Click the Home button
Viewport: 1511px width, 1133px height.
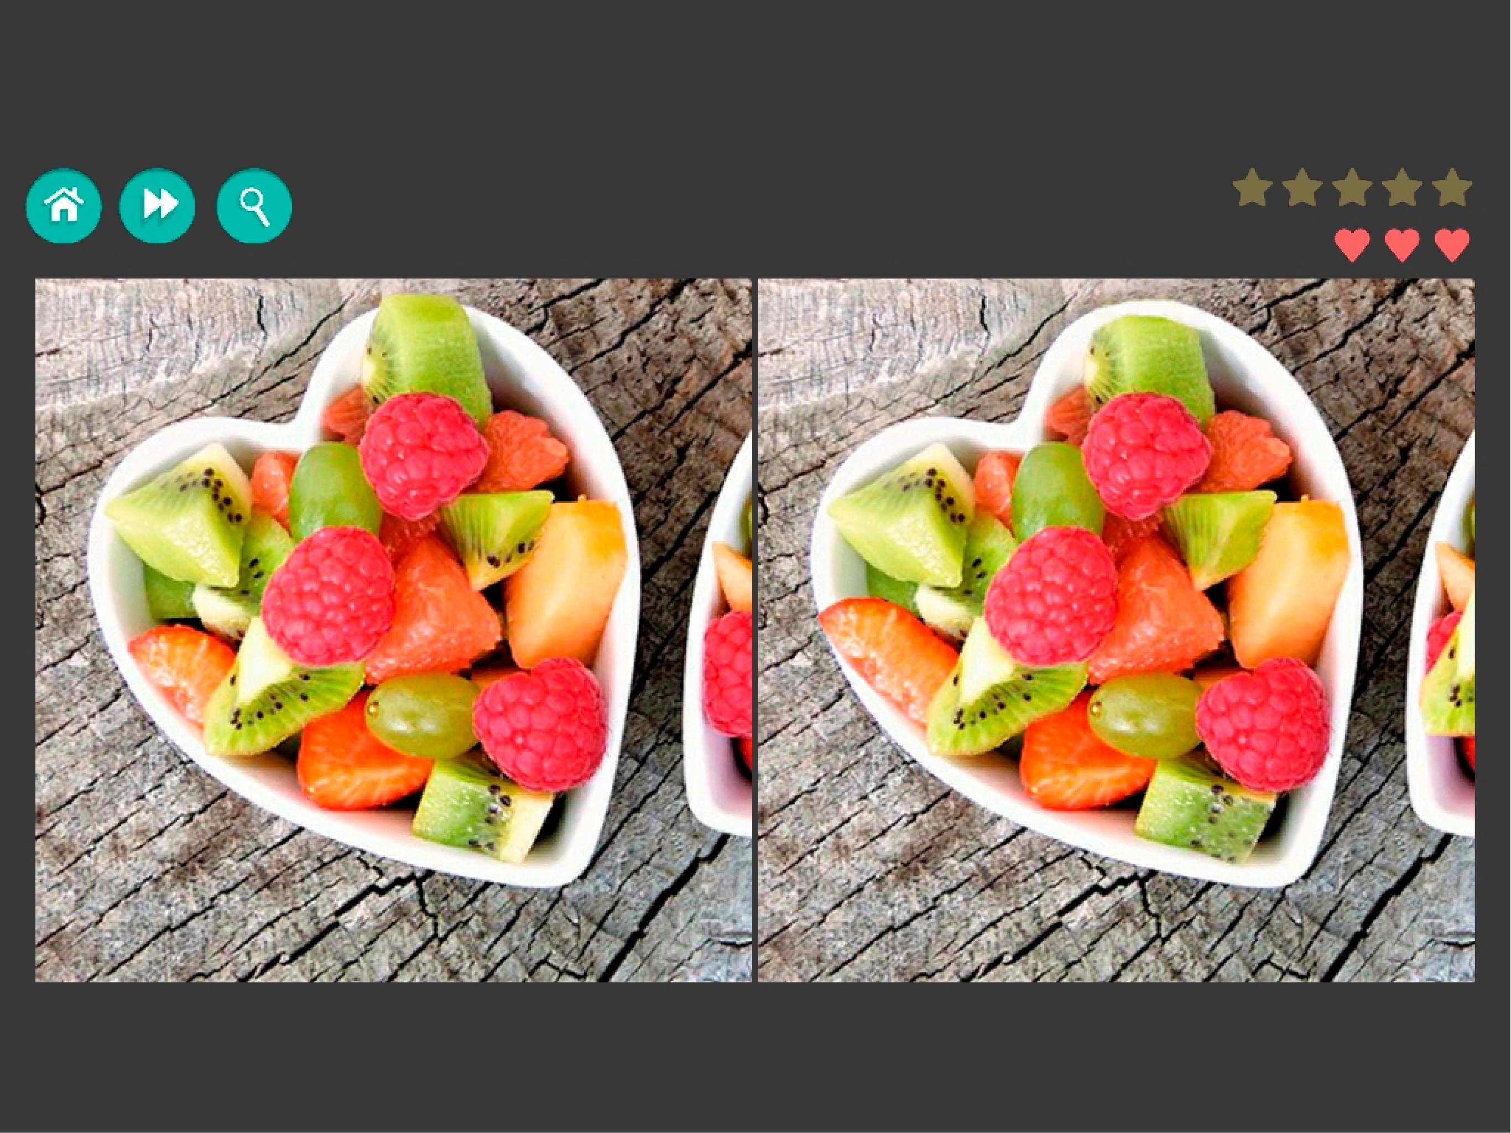pos(64,206)
